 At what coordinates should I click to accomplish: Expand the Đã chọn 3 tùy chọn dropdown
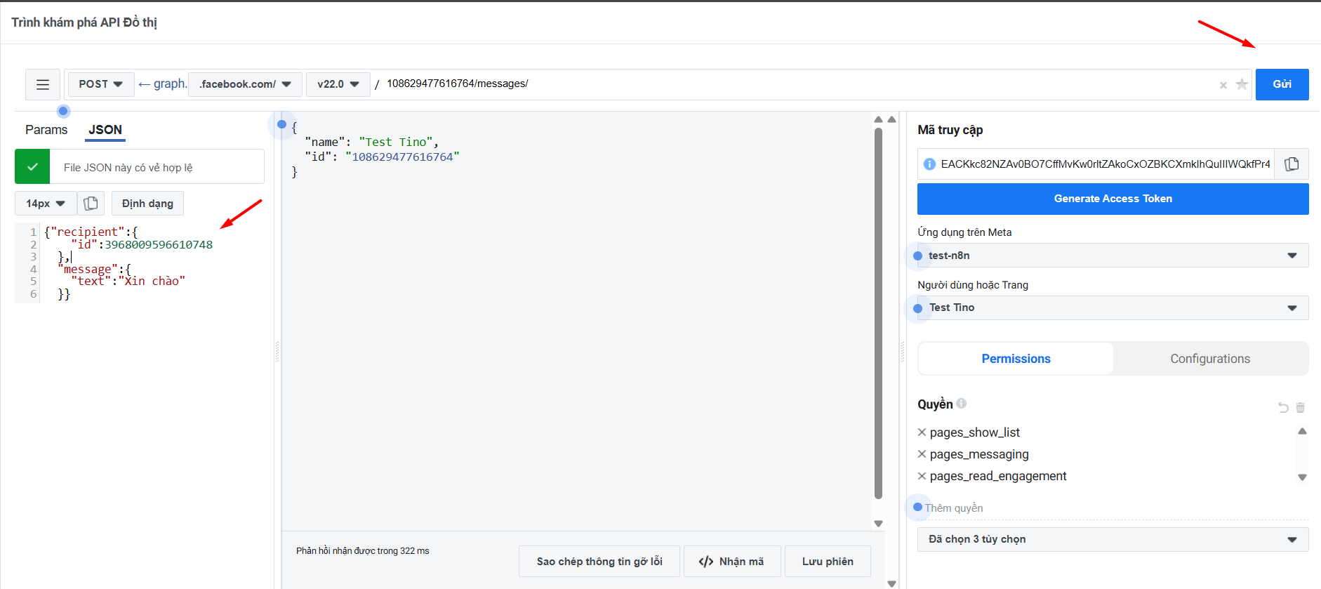[1113, 539]
